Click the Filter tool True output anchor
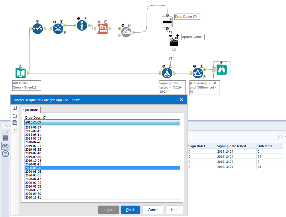This screenshot has height=217, width=286. (x=205, y=69)
